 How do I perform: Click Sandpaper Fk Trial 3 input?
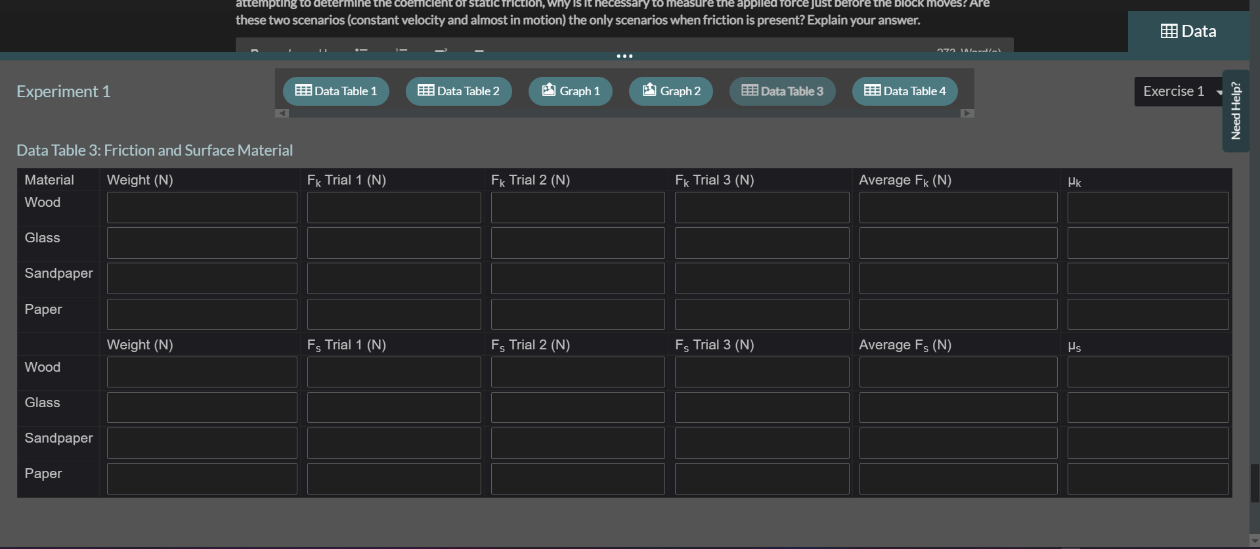(x=762, y=278)
